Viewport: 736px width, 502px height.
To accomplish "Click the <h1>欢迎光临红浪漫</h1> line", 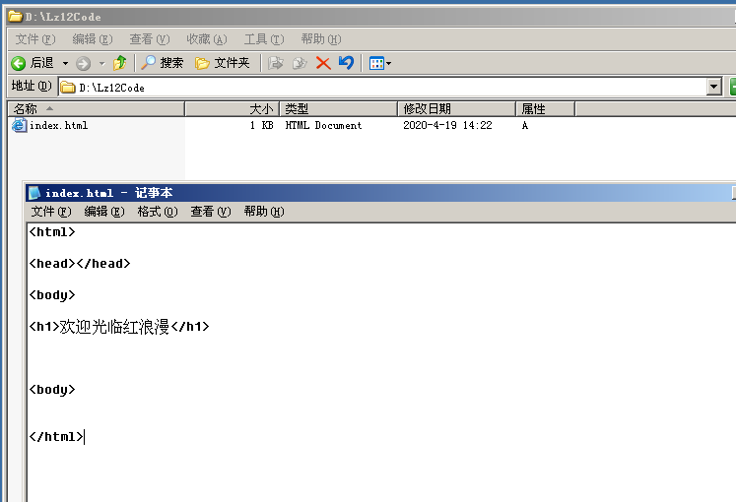I will 119,326.
